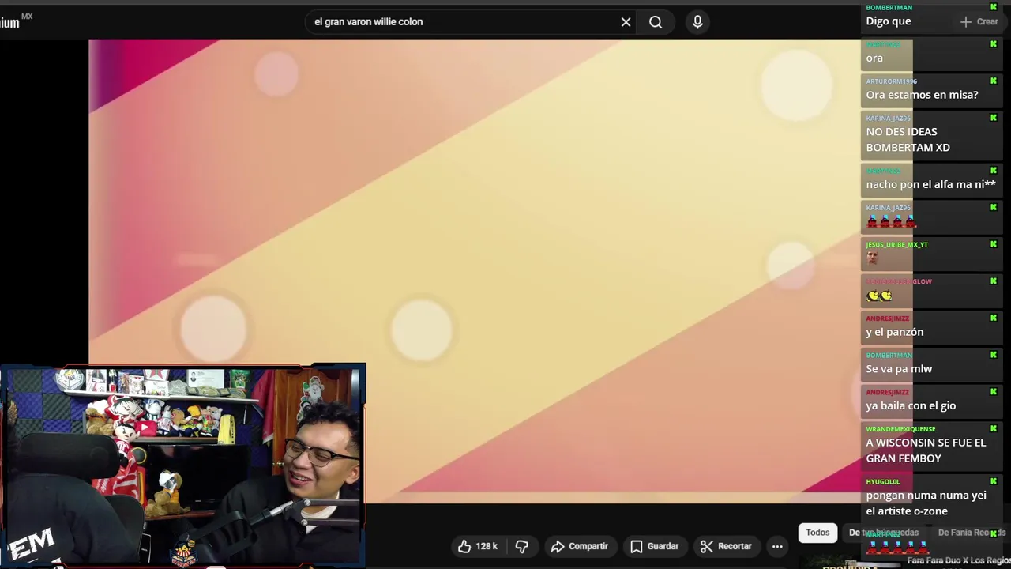Click green K badge beside 'Se va pa mlw'

[x=993, y=355]
